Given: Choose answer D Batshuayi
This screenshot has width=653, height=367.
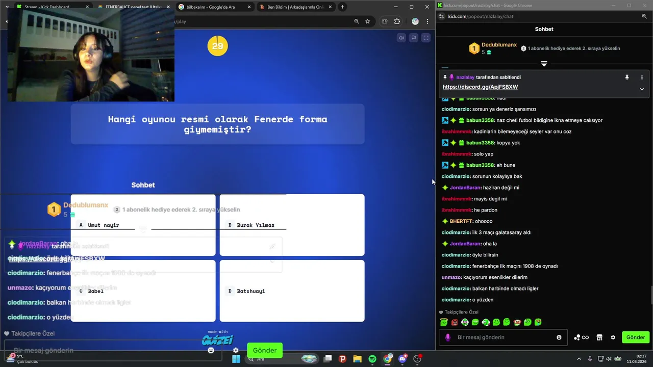Looking at the screenshot, I should pos(292,291).
